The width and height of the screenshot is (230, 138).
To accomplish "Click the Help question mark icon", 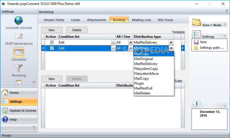I will click(x=5, y=120).
